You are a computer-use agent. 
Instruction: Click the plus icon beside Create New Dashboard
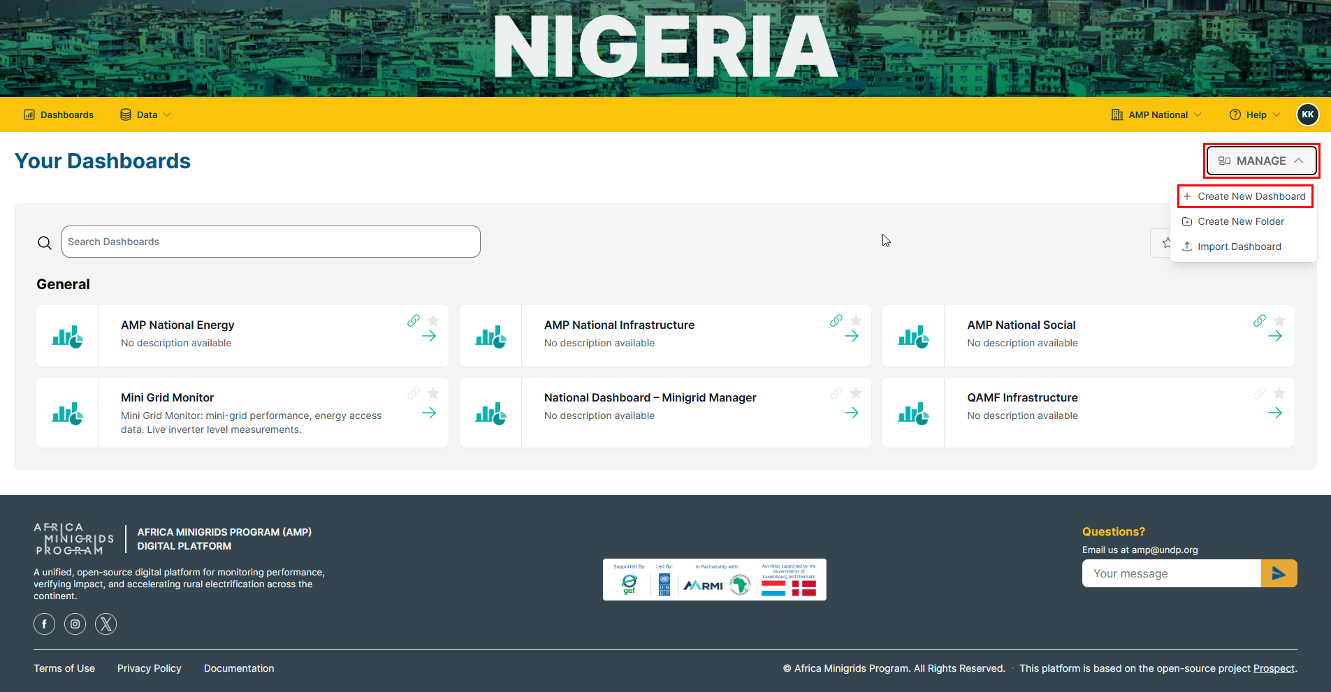pyautogui.click(x=1186, y=196)
